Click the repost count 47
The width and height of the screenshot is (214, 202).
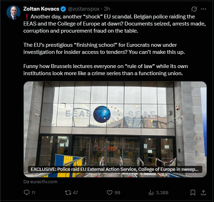pos(75,192)
